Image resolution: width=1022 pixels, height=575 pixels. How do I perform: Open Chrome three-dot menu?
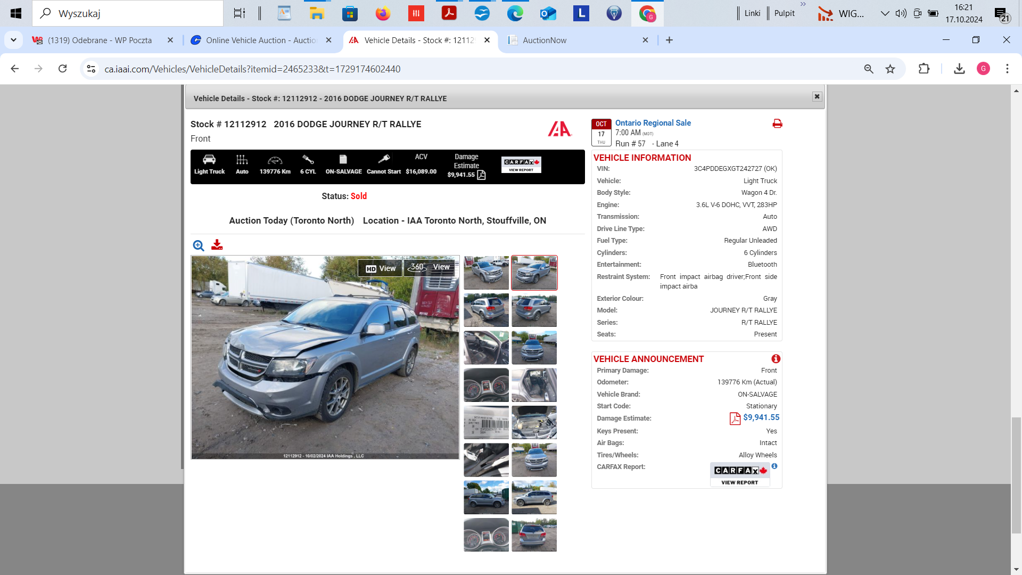pyautogui.click(x=1007, y=69)
